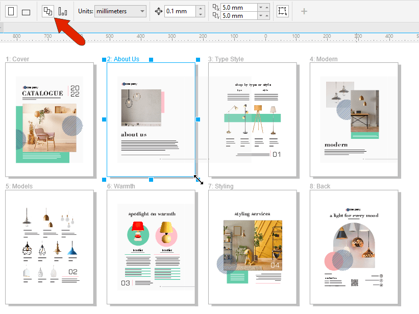Image resolution: width=419 pixels, height=314 pixels.
Task: Click the horizontal duplicate distance icon
Action: (215, 7)
